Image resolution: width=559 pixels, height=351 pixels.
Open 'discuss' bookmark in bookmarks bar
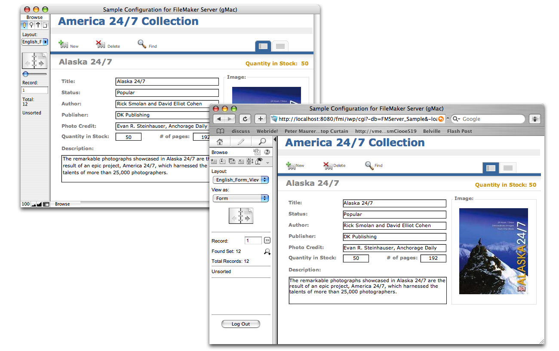point(241,131)
